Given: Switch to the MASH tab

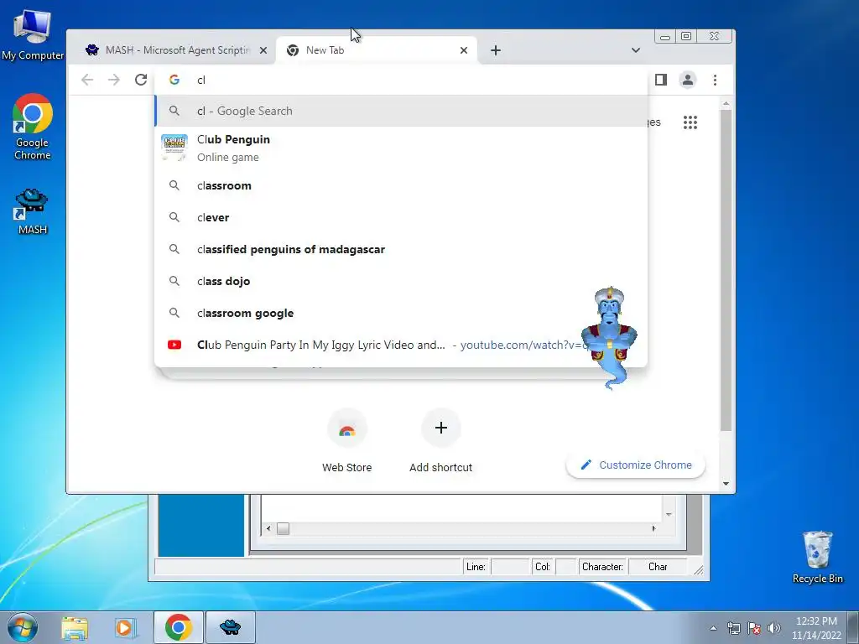Looking at the screenshot, I should [175, 50].
